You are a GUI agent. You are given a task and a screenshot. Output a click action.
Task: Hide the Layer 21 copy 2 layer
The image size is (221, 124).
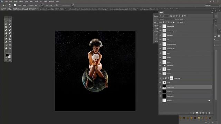[160, 87]
